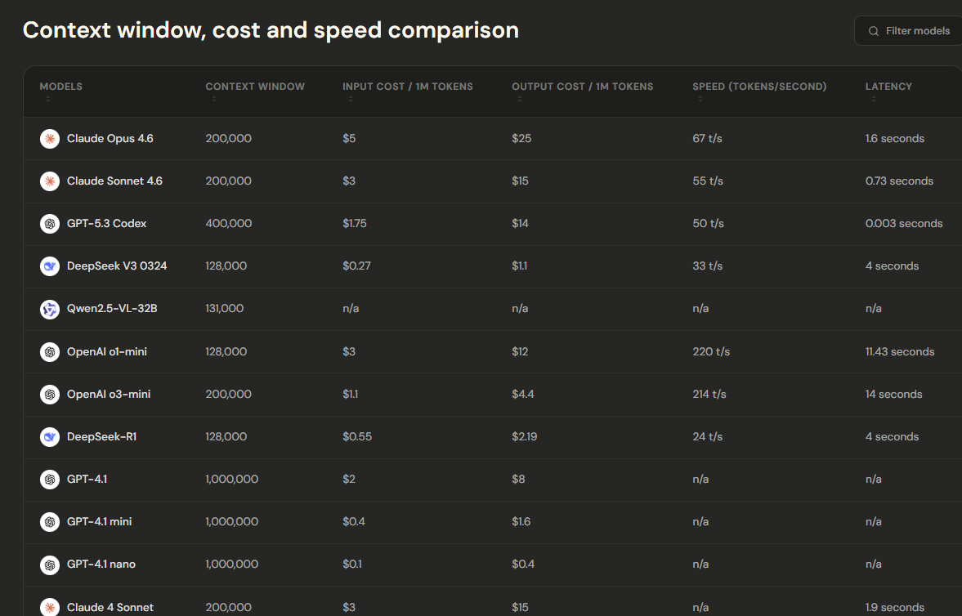
Task: Open the Claude 4 Sonnet model name
Action: click(110, 607)
